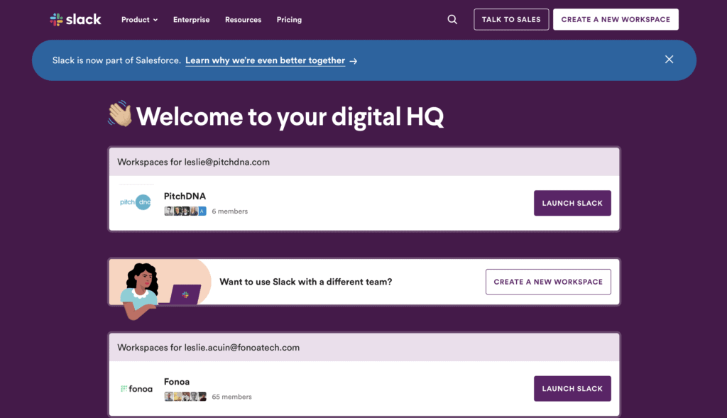This screenshot has width=727, height=418.
Task: Click 'Slack is now part of Salesforce.' text
Action: [116, 61]
